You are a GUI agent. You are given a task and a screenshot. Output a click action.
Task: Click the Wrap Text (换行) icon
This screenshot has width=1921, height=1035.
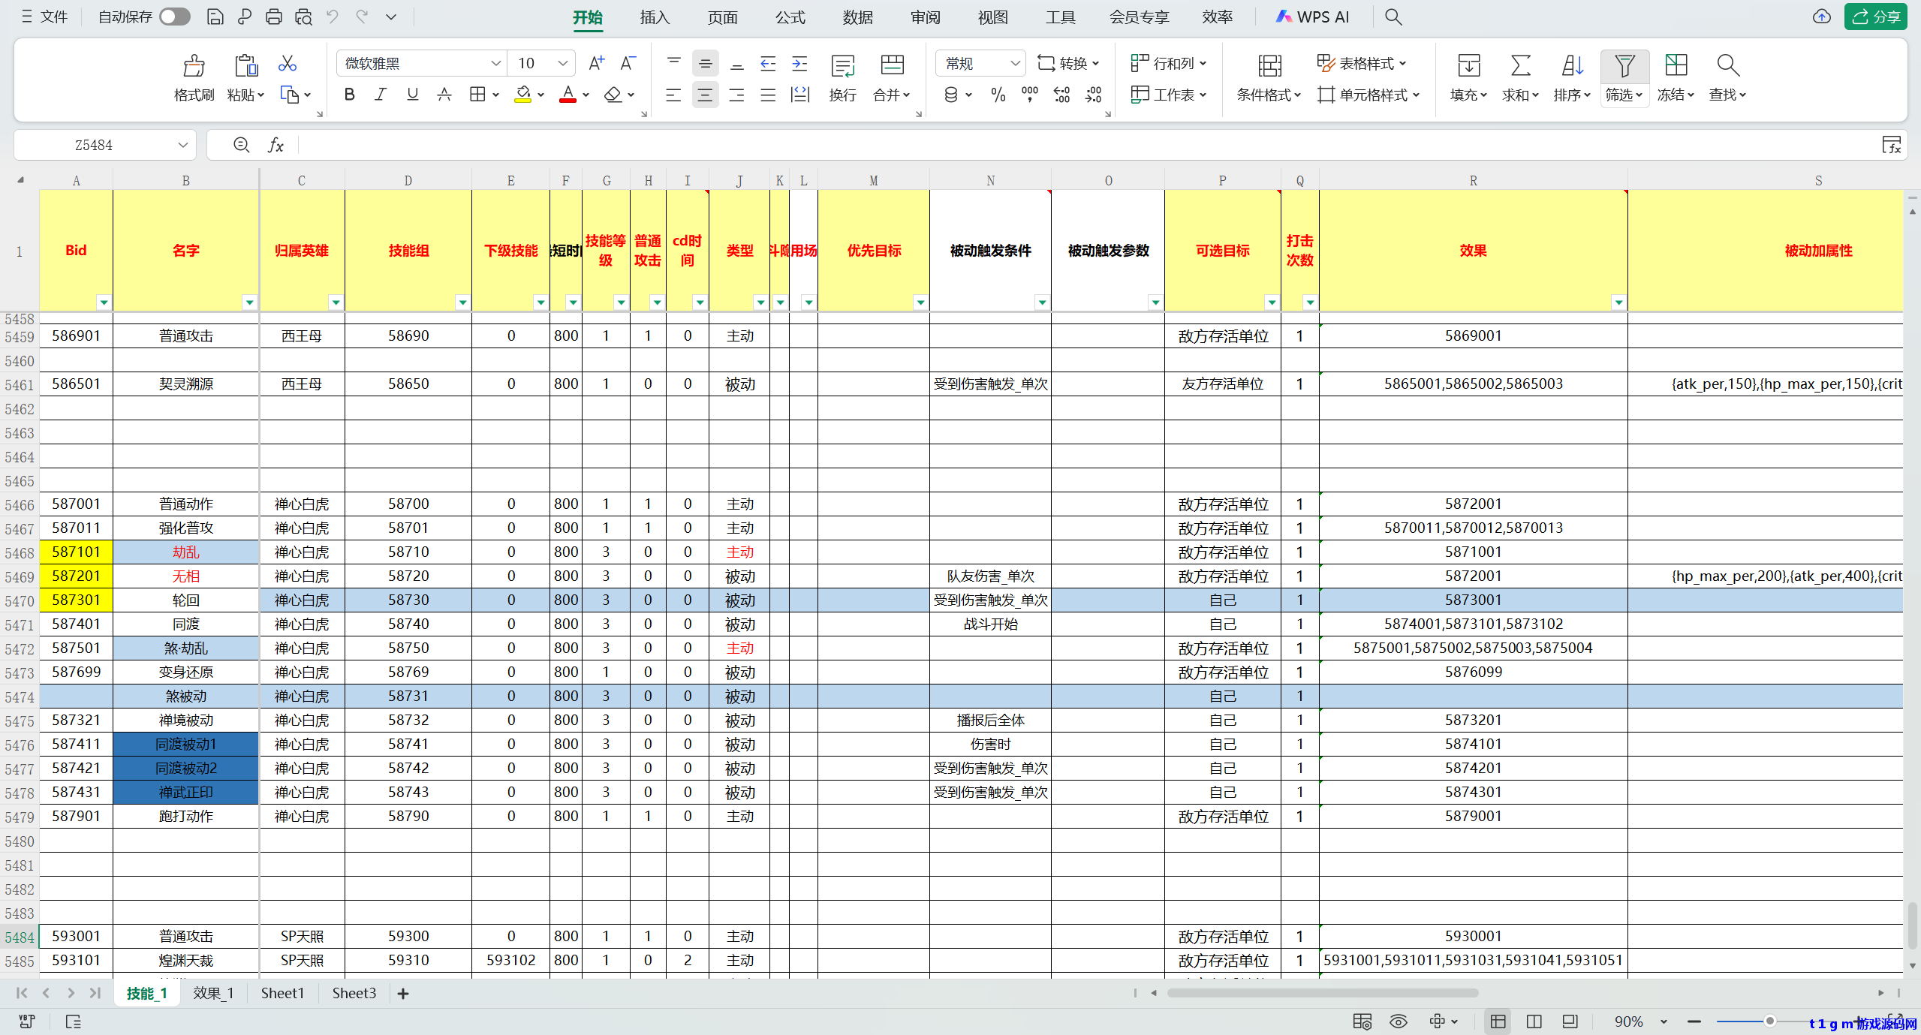pos(842,66)
